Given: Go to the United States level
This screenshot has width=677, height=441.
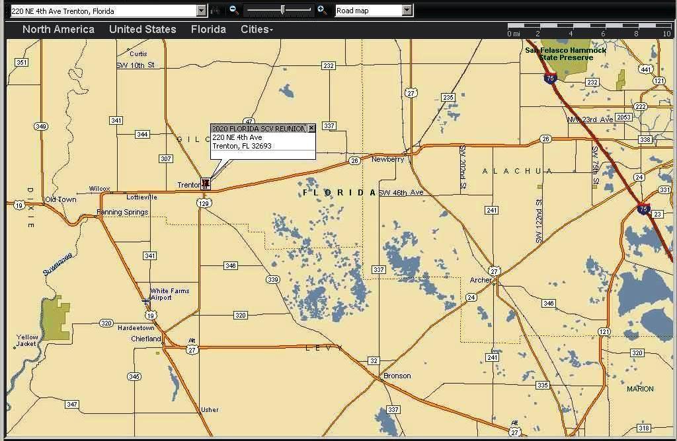Looking at the screenshot, I should (142, 29).
